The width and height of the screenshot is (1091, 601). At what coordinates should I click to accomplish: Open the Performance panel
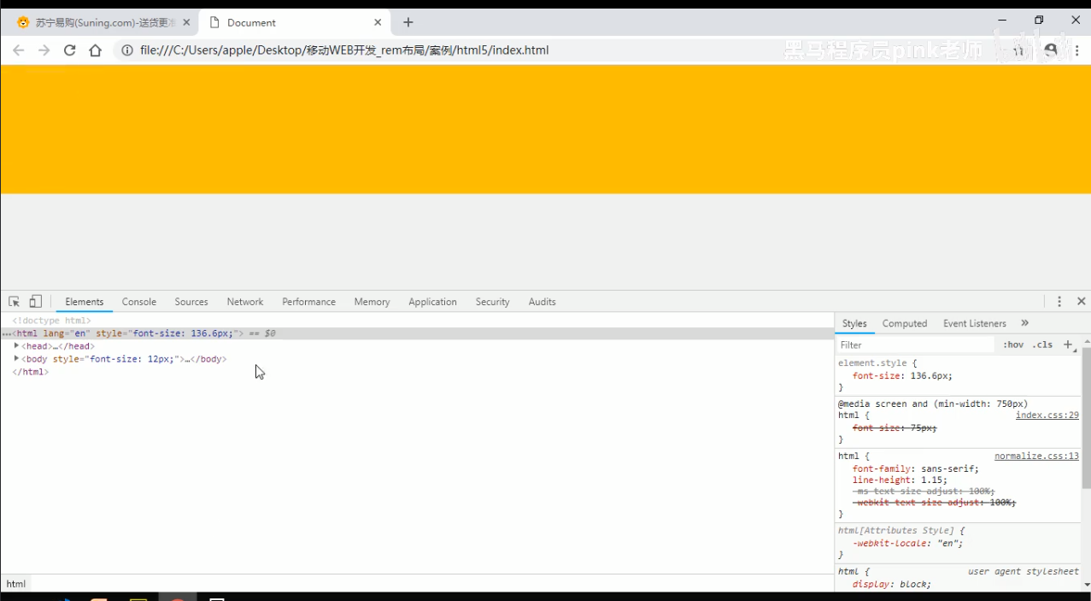tap(309, 302)
